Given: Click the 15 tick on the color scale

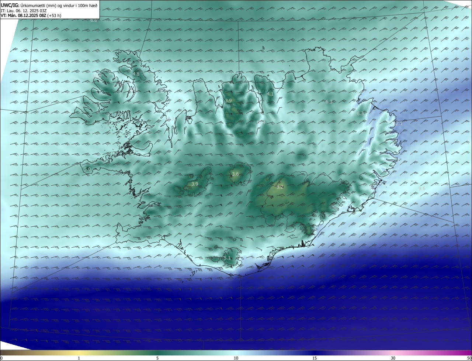Looking at the screenshot, I should click(315, 358).
